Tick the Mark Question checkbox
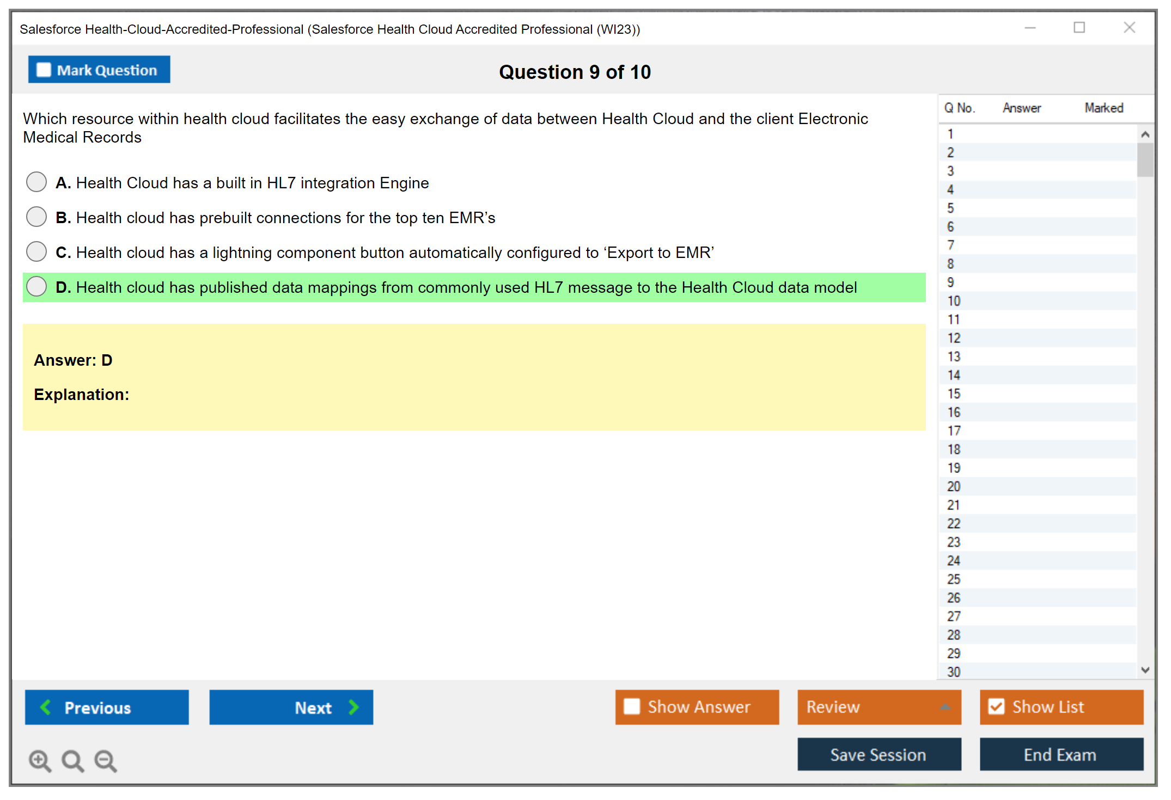The width and height of the screenshot is (1171, 800). tap(44, 70)
